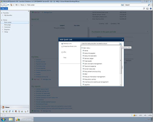This screenshot has height=122, width=153.
Task: Click APRIL user in status bar
Action: [x=150, y=115]
